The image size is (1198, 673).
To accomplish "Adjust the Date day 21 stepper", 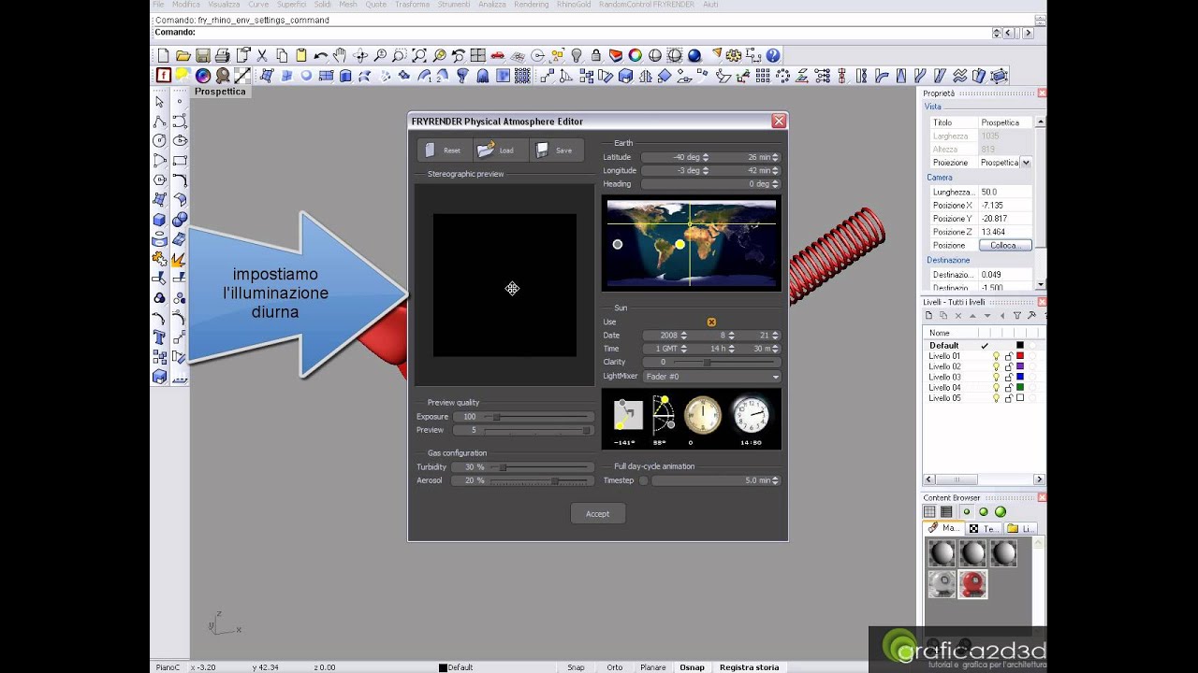I will 775,335.
